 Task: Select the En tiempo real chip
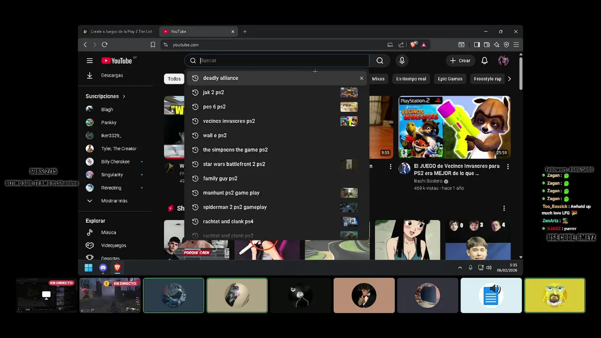pyautogui.click(x=411, y=79)
